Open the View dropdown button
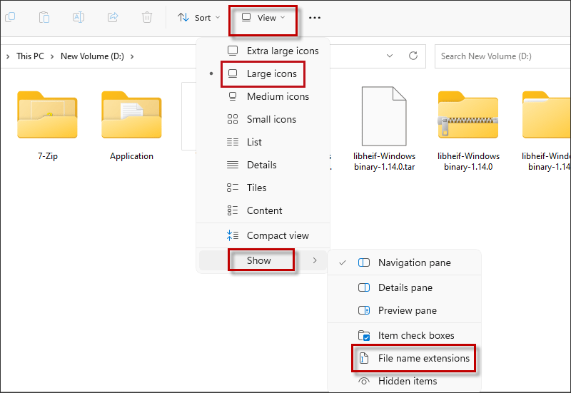 (x=263, y=17)
